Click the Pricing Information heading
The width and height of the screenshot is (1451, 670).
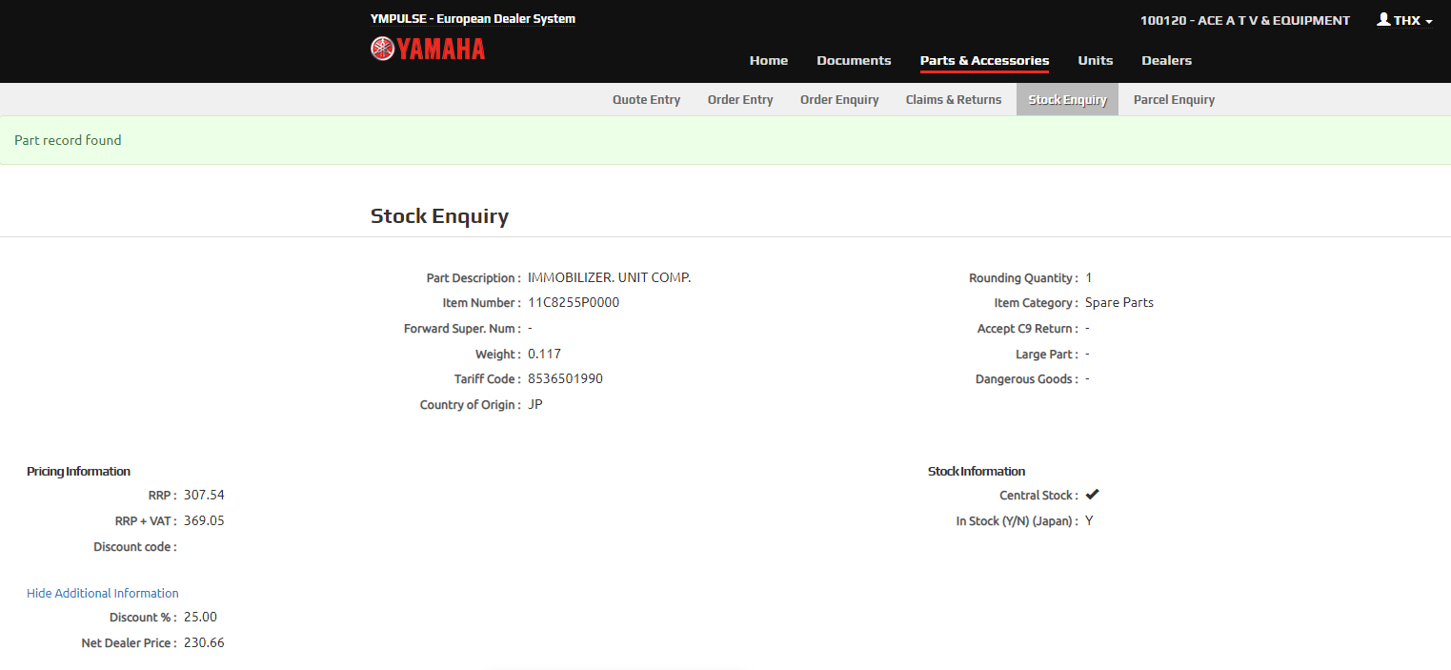click(78, 471)
